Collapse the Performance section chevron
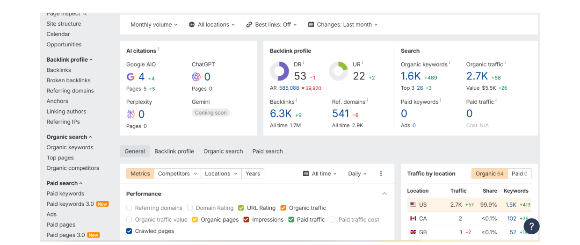Screen dimensions: 580x245 (384, 194)
